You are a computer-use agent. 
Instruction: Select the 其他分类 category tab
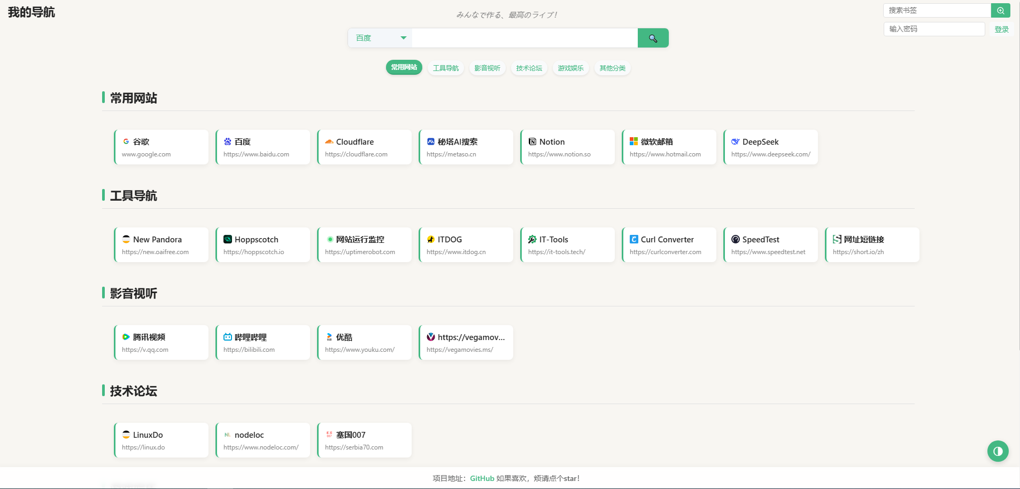pos(613,68)
